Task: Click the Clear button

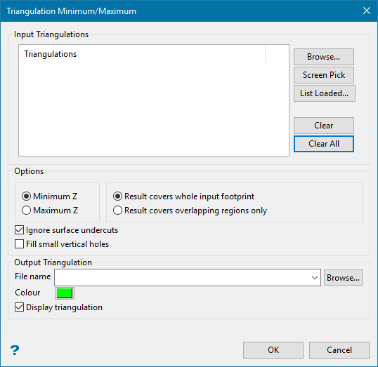Action: [324, 126]
